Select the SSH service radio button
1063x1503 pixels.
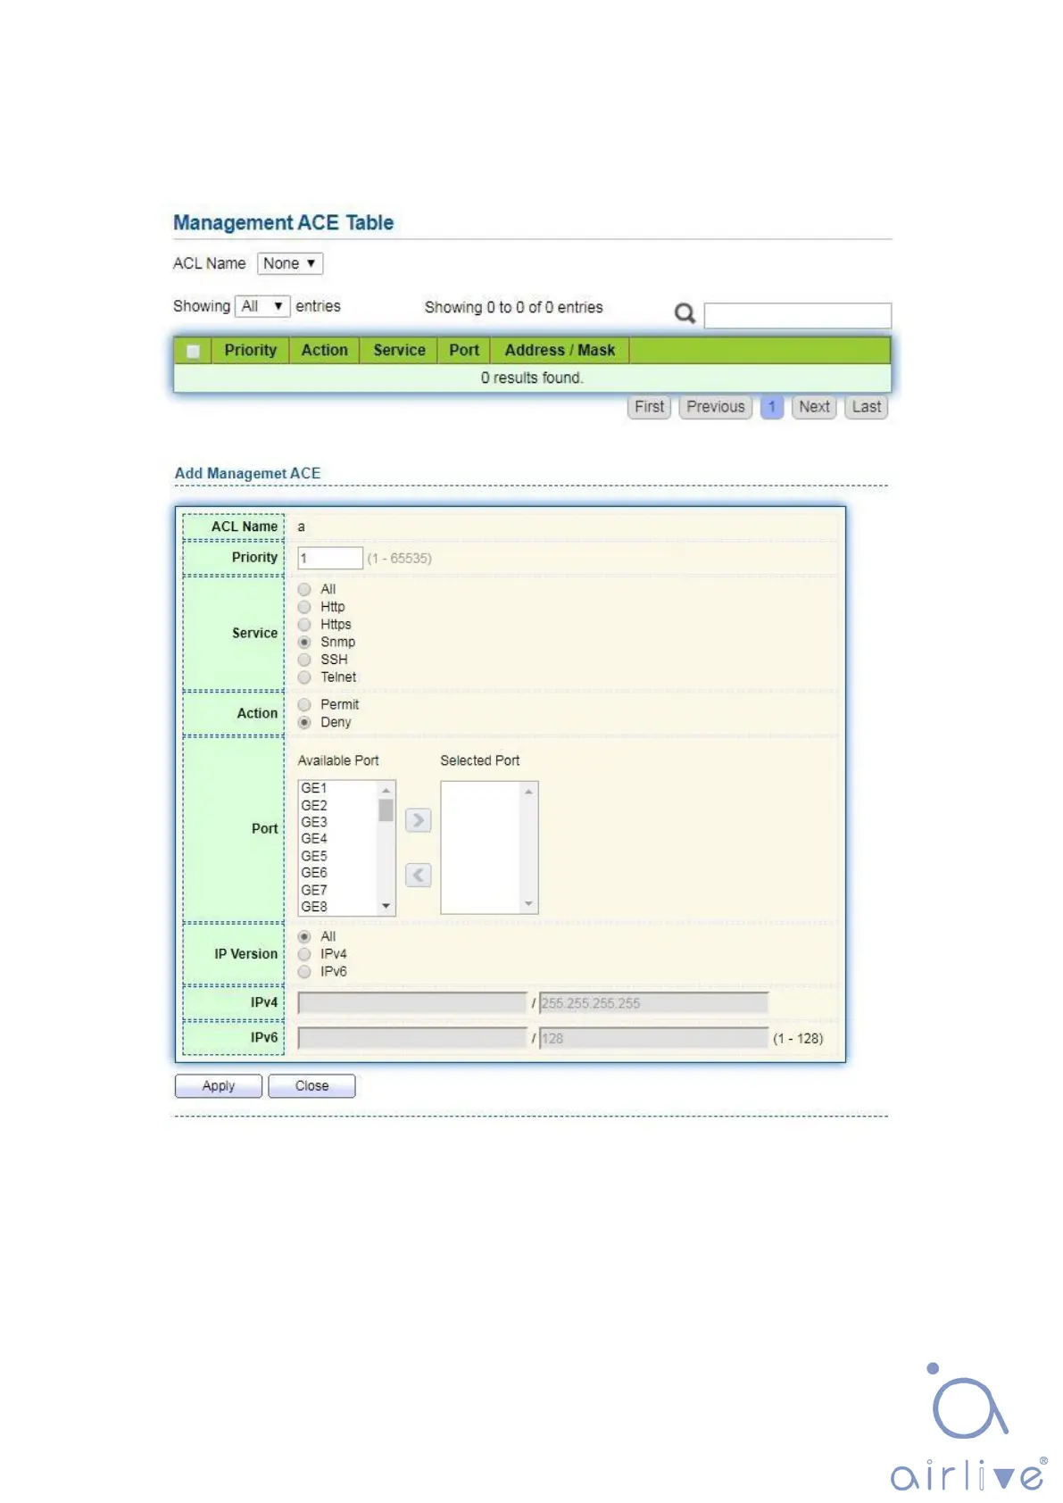pyautogui.click(x=304, y=660)
